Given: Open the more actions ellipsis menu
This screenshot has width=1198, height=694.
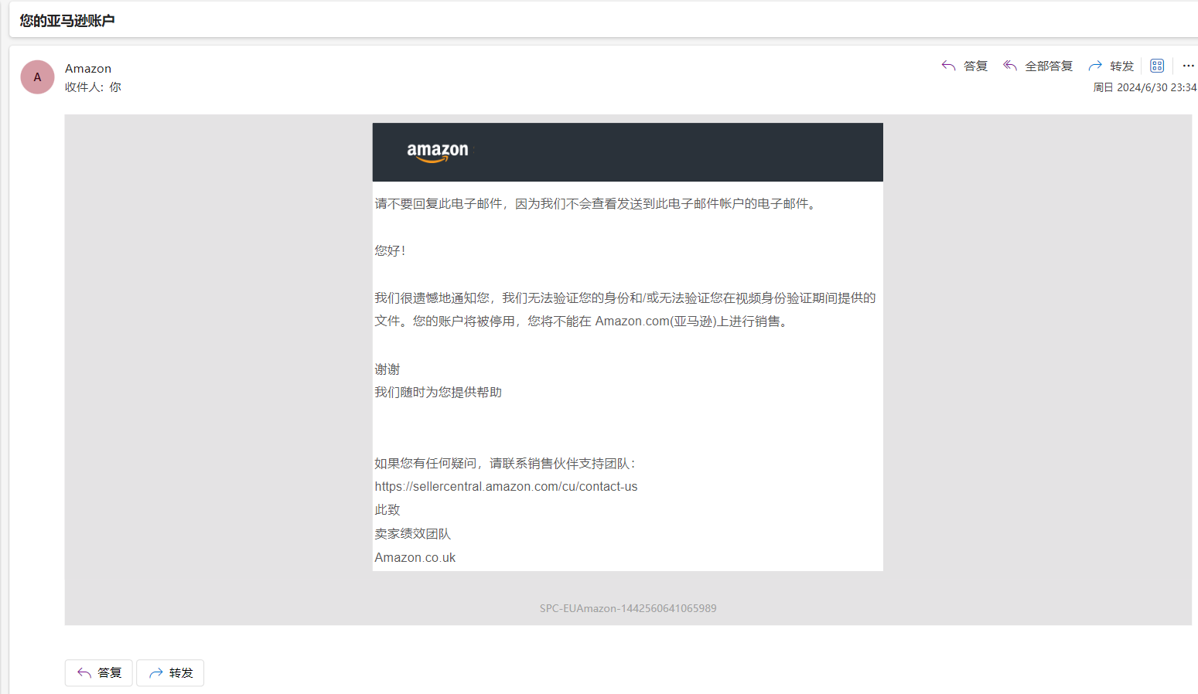Looking at the screenshot, I should [1189, 66].
